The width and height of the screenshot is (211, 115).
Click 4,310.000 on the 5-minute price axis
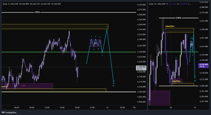click(x=141, y=87)
